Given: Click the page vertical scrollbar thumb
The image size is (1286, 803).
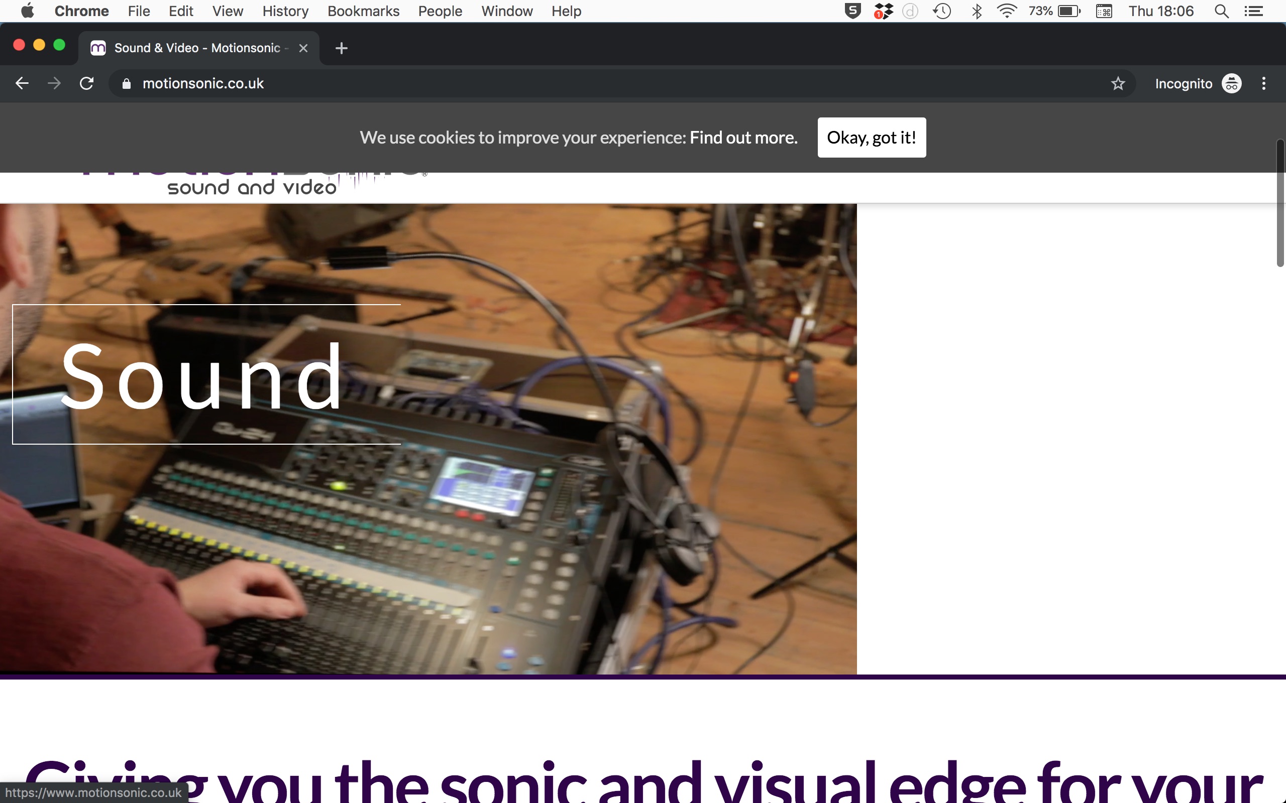Looking at the screenshot, I should 1280,203.
